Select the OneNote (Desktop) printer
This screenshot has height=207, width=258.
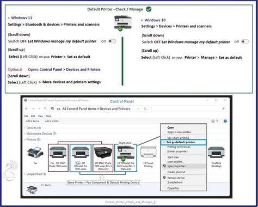216,157
